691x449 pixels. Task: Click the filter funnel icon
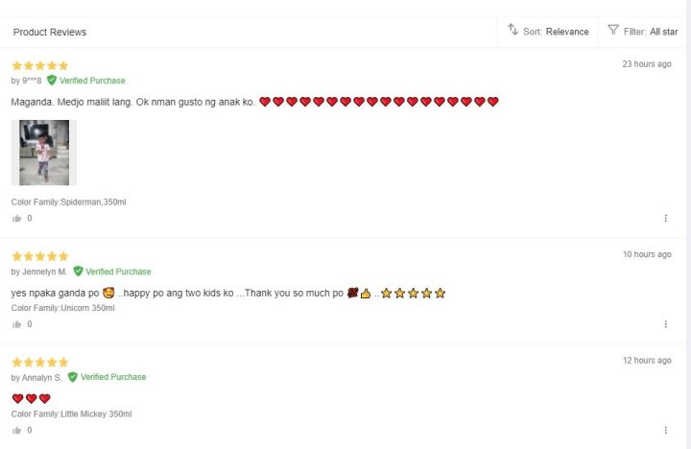pyautogui.click(x=613, y=31)
